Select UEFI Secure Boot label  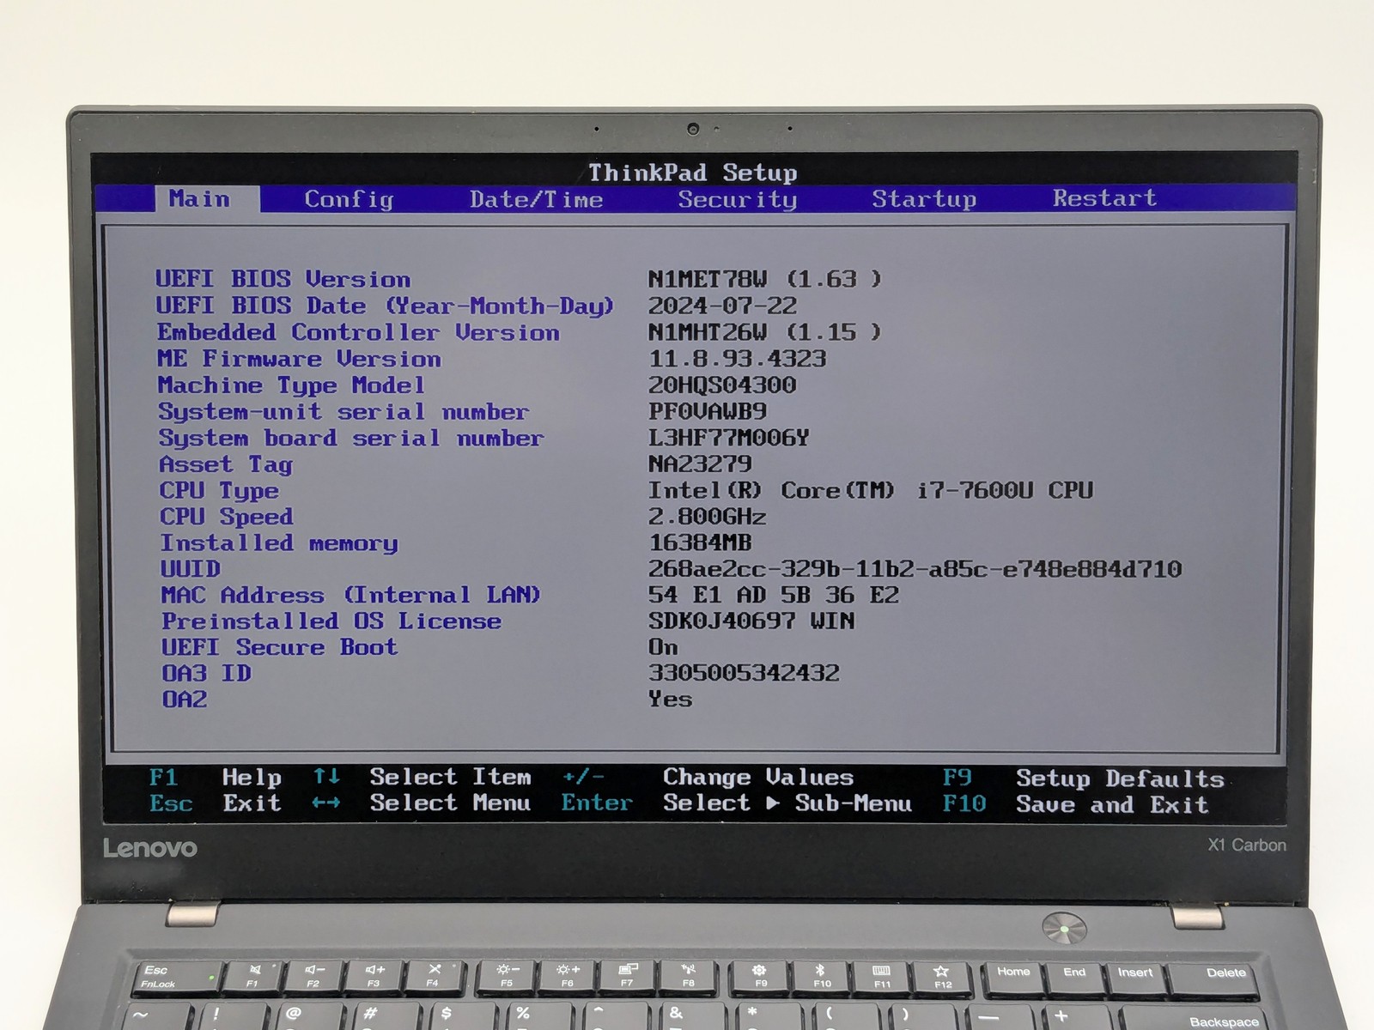[x=280, y=647]
